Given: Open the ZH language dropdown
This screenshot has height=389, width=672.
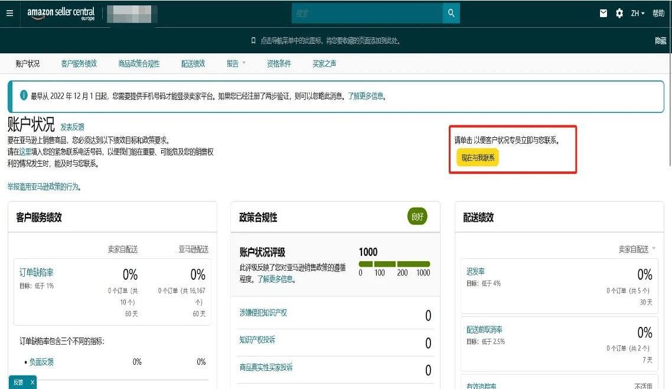Looking at the screenshot, I should pyautogui.click(x=637, y=12).
